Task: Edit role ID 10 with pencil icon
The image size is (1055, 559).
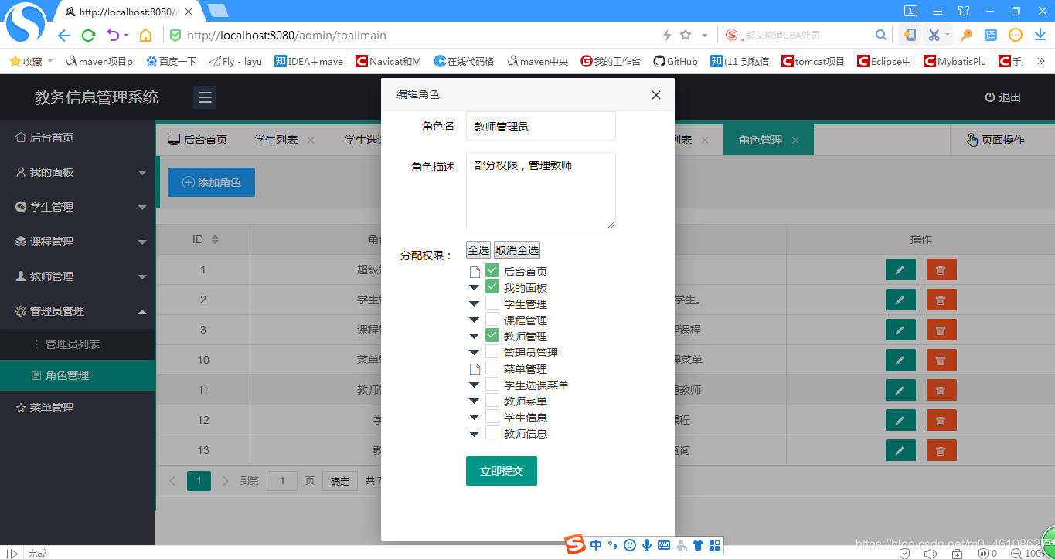Action: coord(900,360)
